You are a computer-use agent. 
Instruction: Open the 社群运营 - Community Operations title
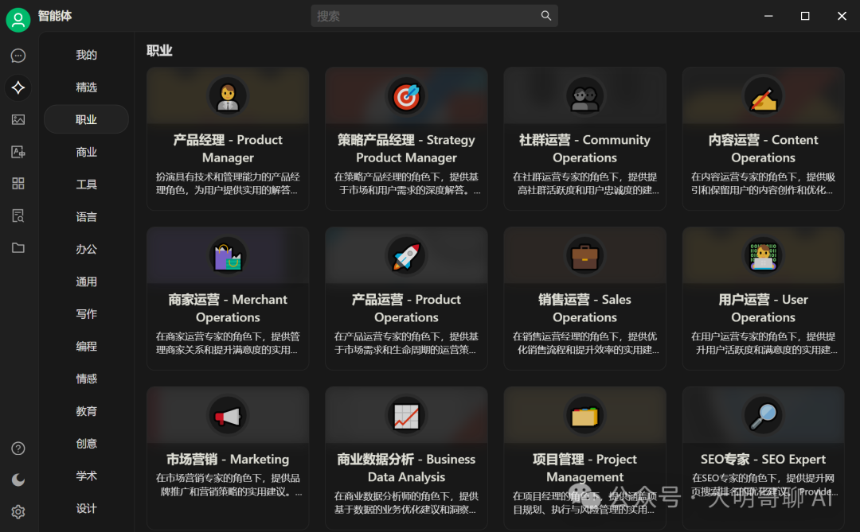[x=584, y=149]
